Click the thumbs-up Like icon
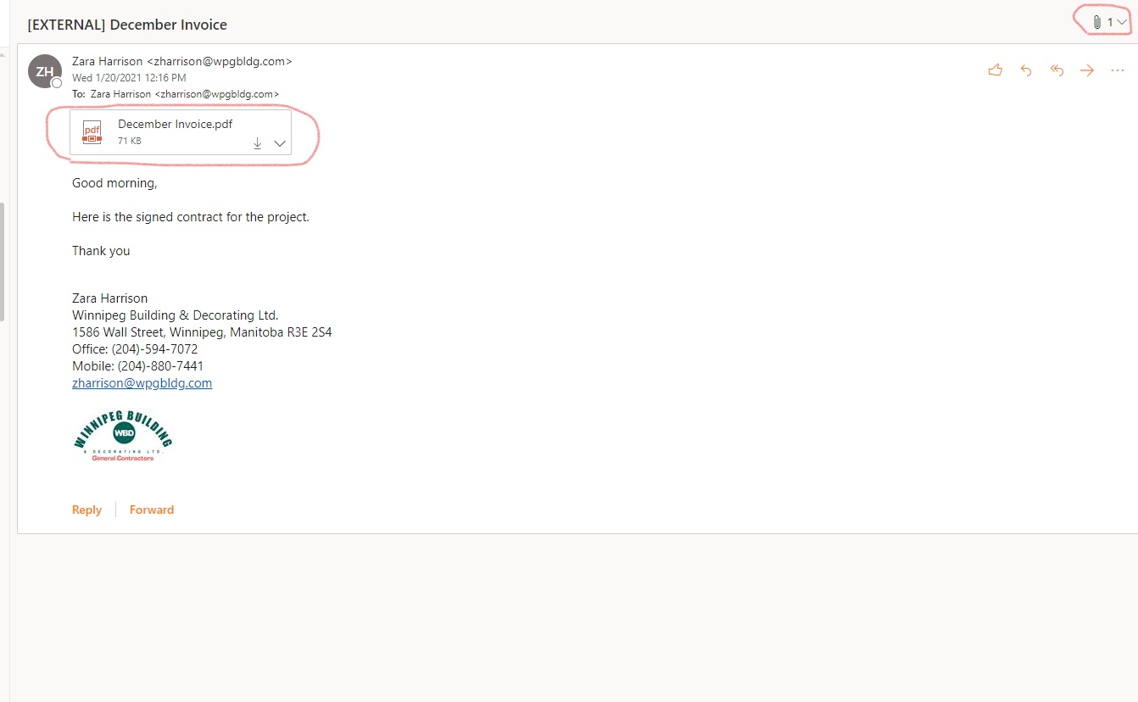 (996, 70)
